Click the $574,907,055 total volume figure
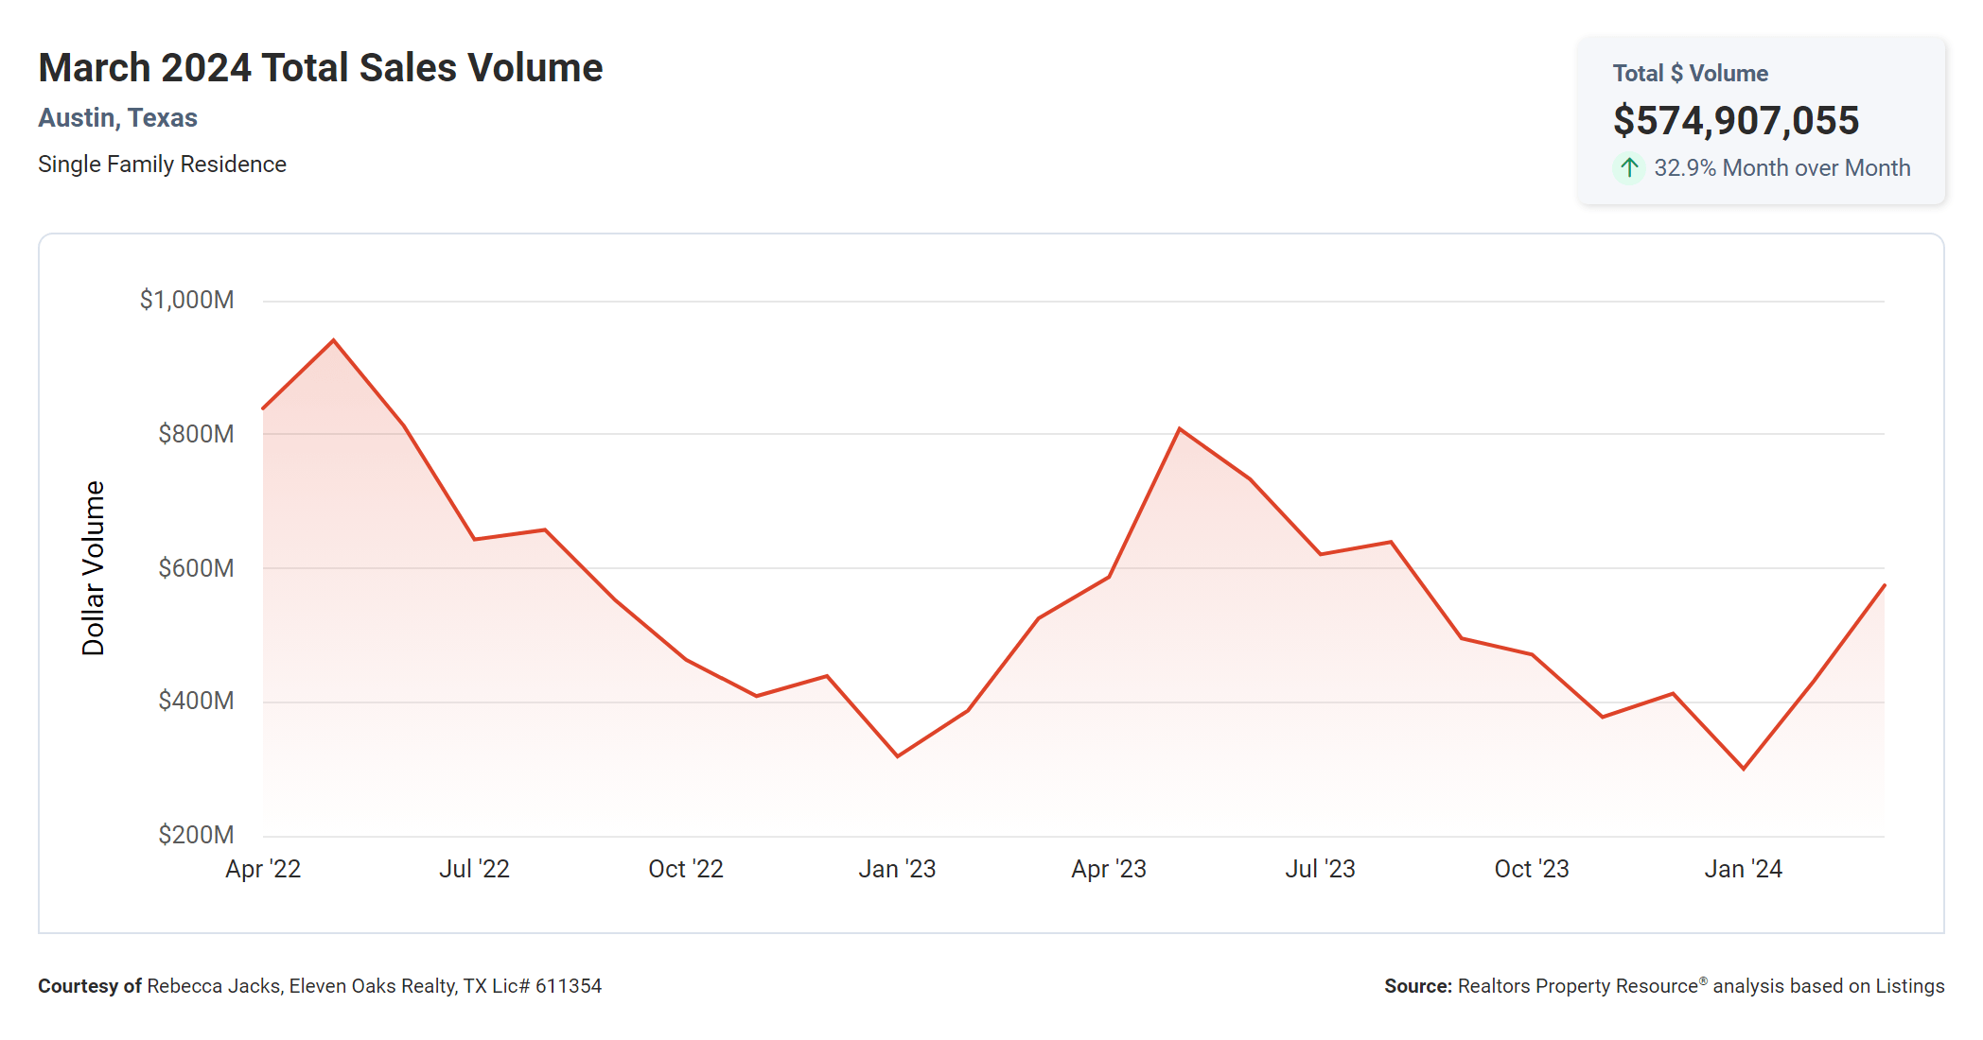Viewport: 1983px width, 1040px height. (1735, 121)
